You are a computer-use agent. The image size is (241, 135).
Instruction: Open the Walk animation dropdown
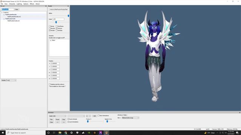pos(58,116)
